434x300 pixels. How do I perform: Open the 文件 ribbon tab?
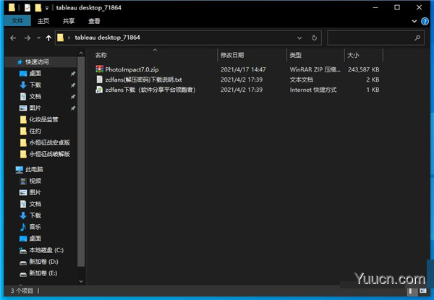tap(17, 21)
